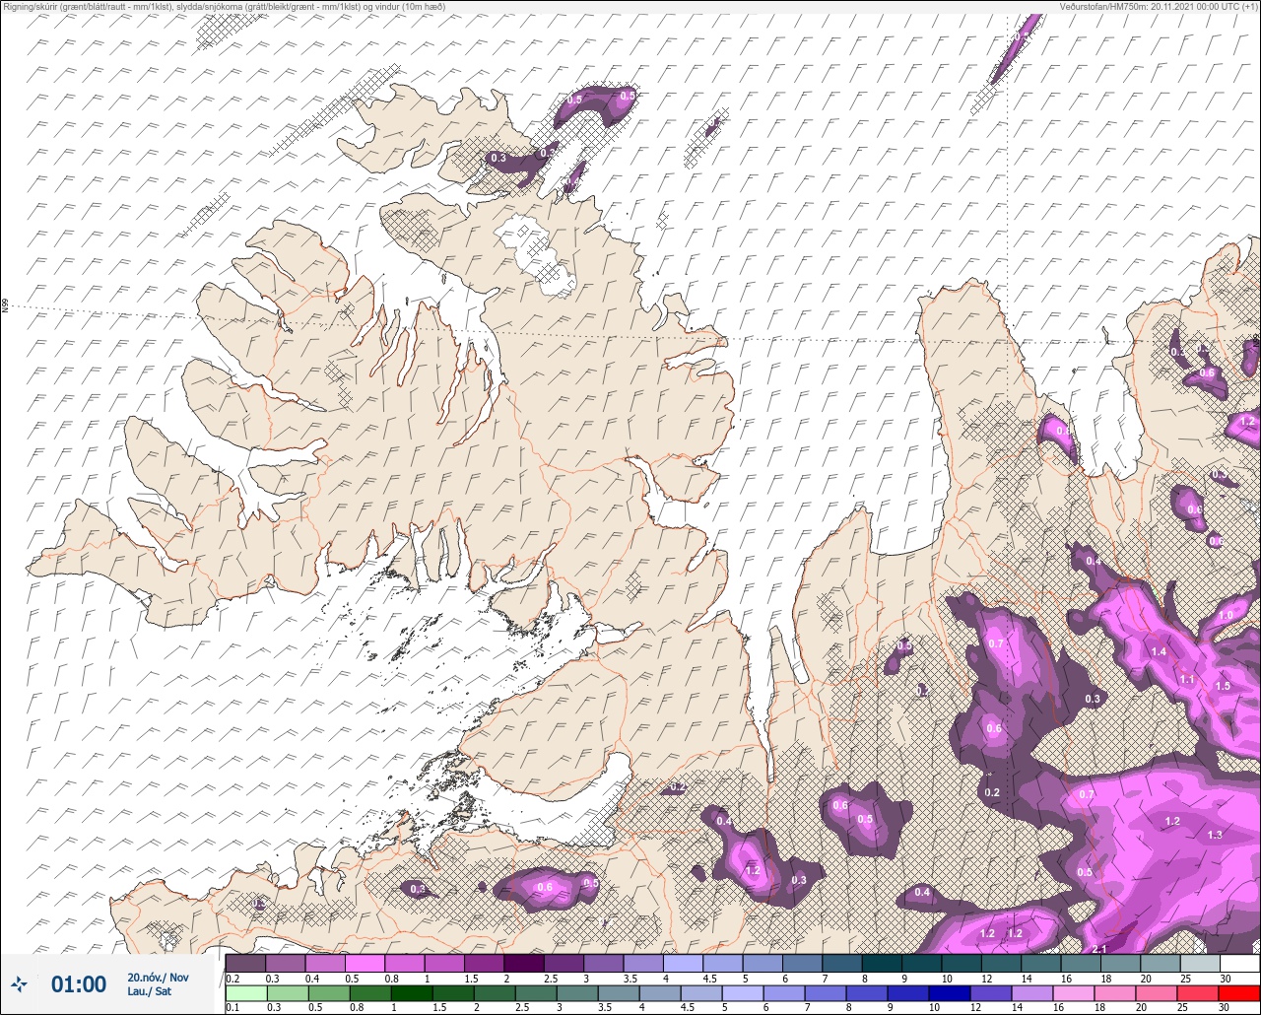The width and height of the screenshot is (1261, 1015).
Task: Click the '20.nóv./ Nov' date text
Action: click(x=158, y=978)
